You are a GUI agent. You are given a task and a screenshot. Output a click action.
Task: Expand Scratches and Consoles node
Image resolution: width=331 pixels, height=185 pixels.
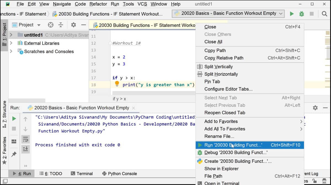[x=11, y=52]
